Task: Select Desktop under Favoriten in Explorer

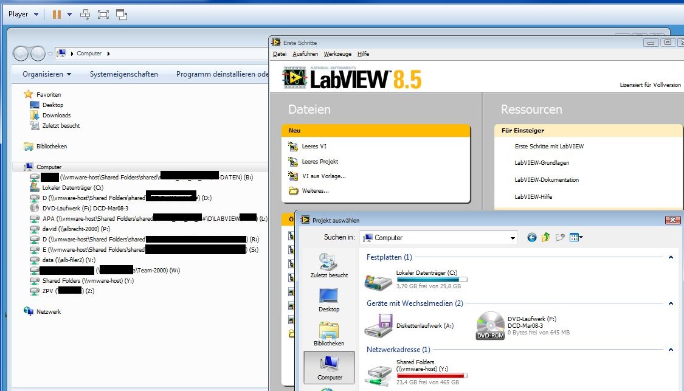Action: [x=47, y=105]
